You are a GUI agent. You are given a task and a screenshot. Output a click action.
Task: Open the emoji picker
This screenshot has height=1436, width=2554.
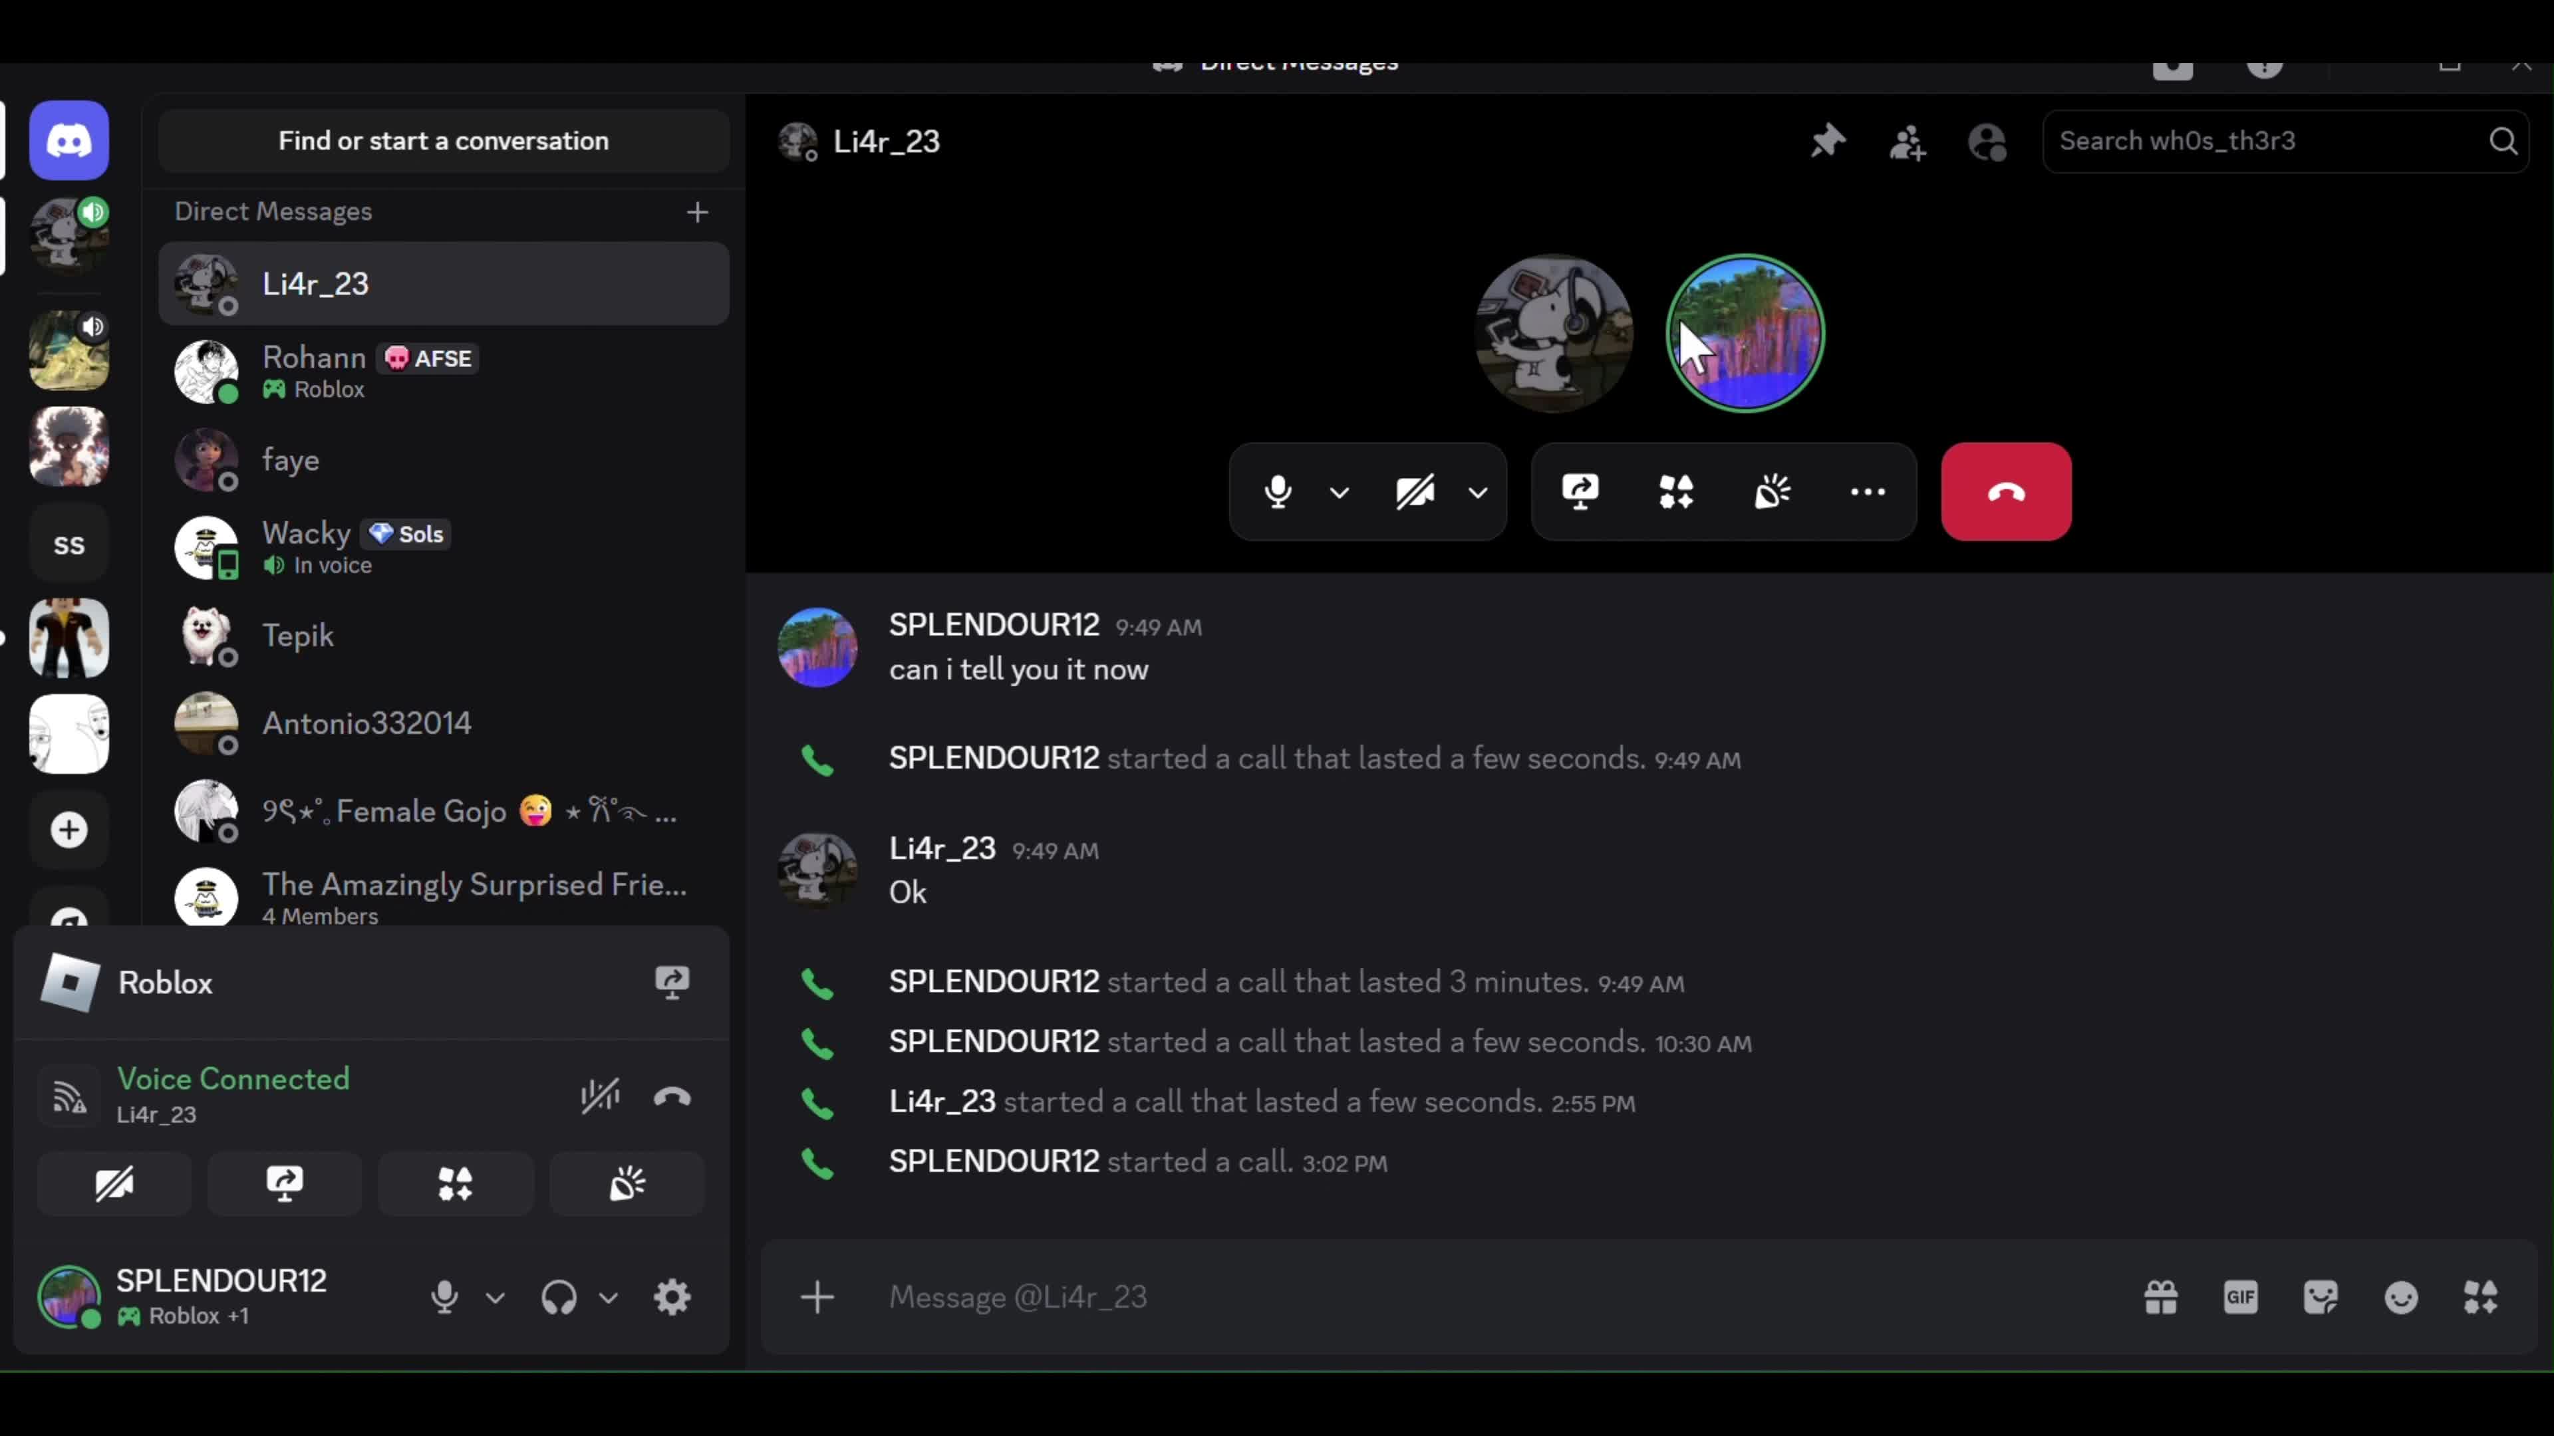tap(2400, 1296)
